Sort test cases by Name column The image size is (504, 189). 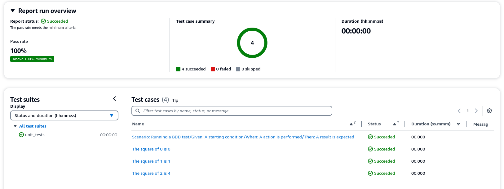coord(351,124)
